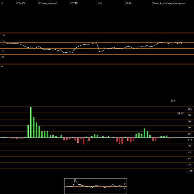The width and height of the screenshot is (194, 194).
Task: Click the 100 label on MR axis
Action: click(190, 109)
